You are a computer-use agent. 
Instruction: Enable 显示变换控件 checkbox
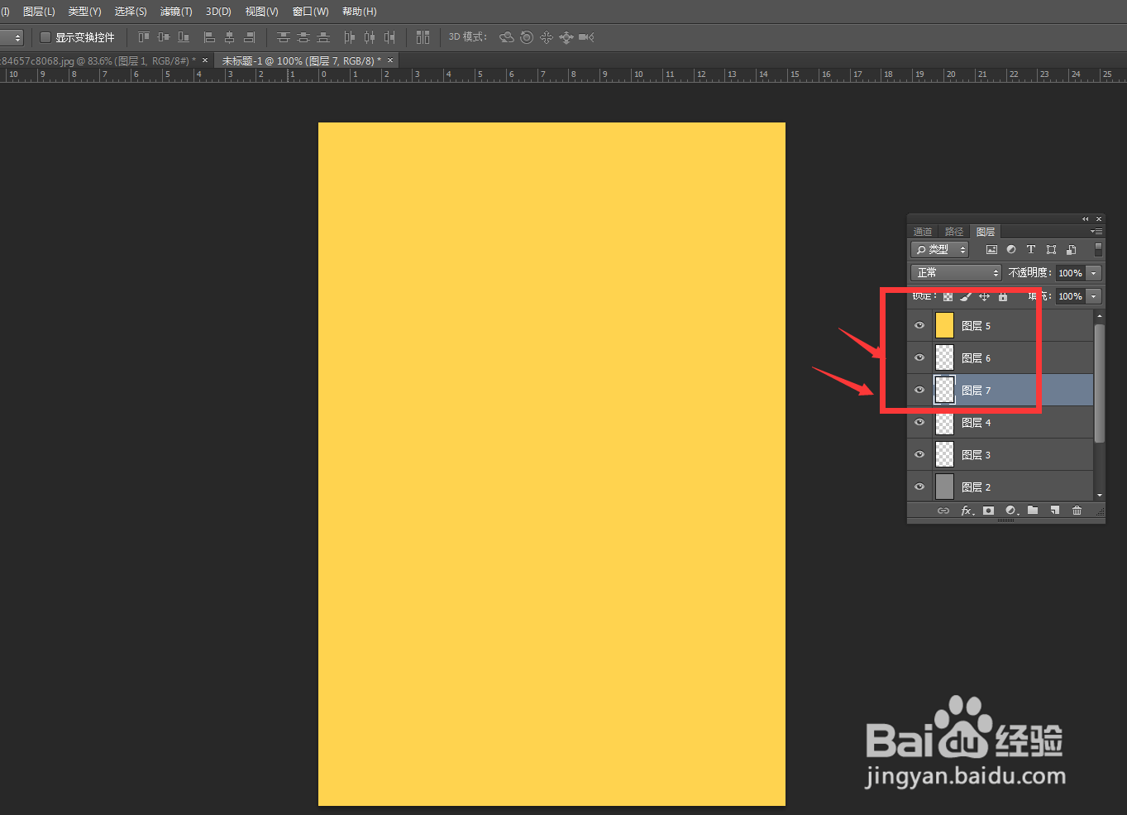click(45, 37)
